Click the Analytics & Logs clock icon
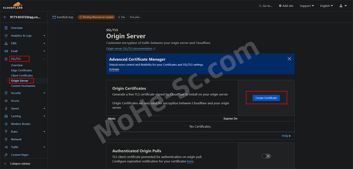The height and width of the screenshot is (169, 353). click(x=6, y=36)
